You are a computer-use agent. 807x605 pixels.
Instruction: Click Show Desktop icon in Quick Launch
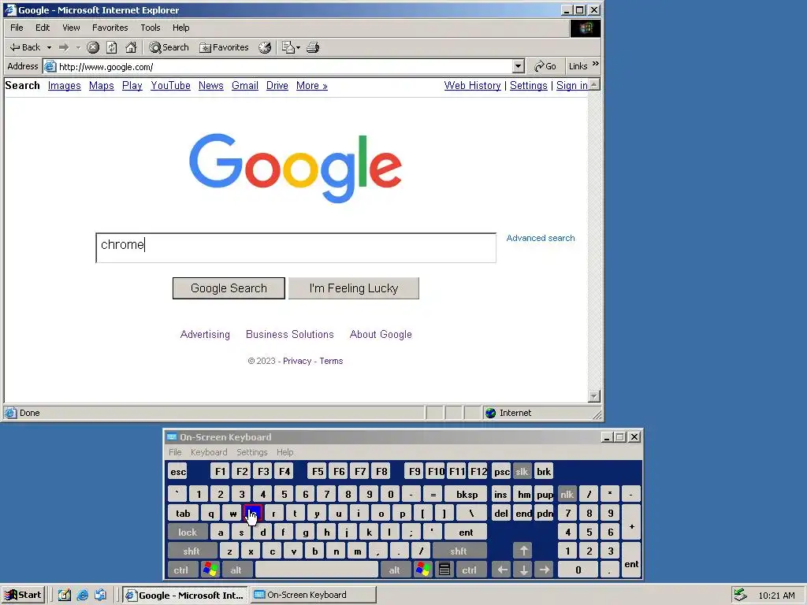coord(64,595)
